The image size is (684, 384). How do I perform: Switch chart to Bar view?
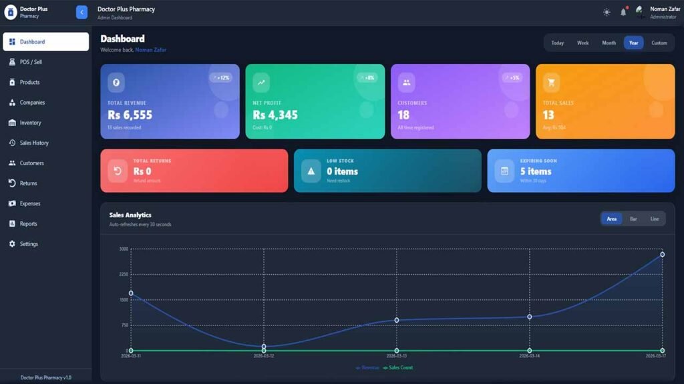tap(633, 219)
